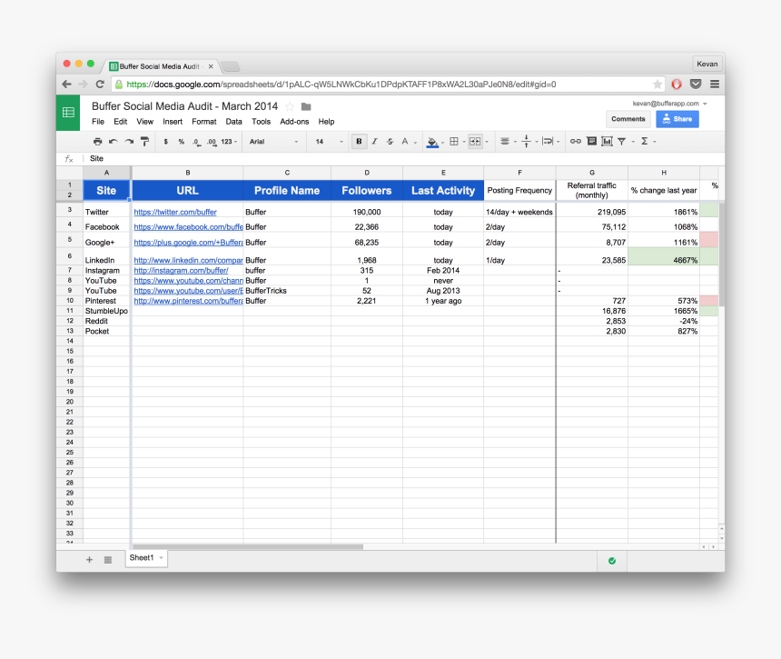Toggle Strikethrough formatting button

390,142
